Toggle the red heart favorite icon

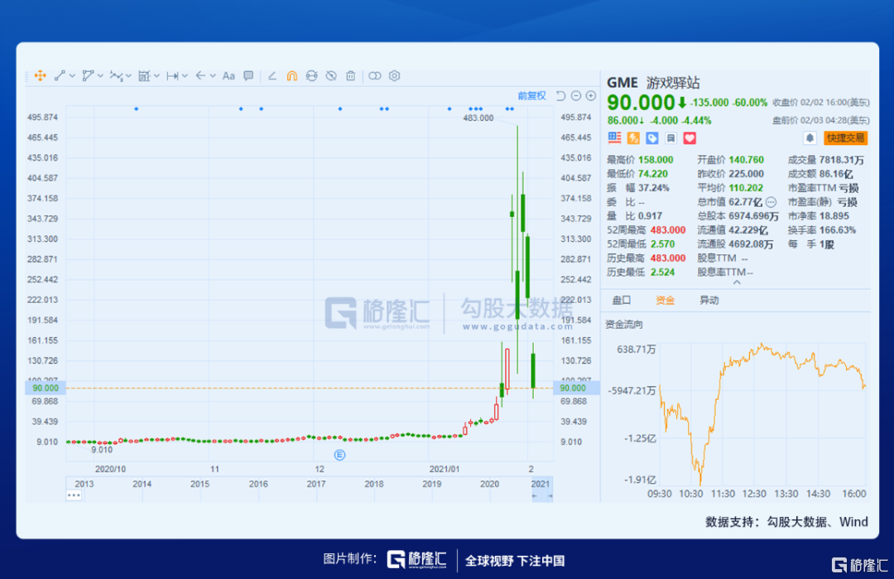tap(690, 138)
